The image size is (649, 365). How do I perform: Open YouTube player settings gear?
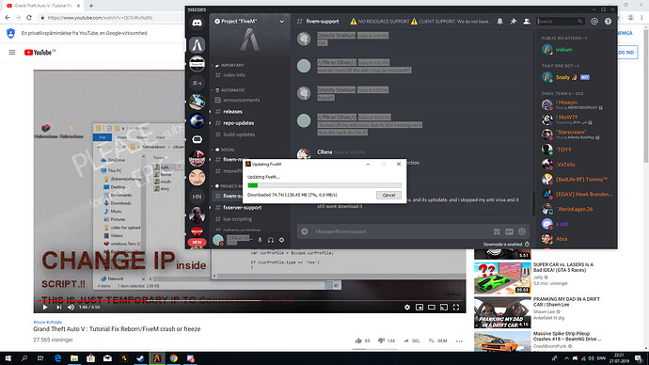(407, 307)
